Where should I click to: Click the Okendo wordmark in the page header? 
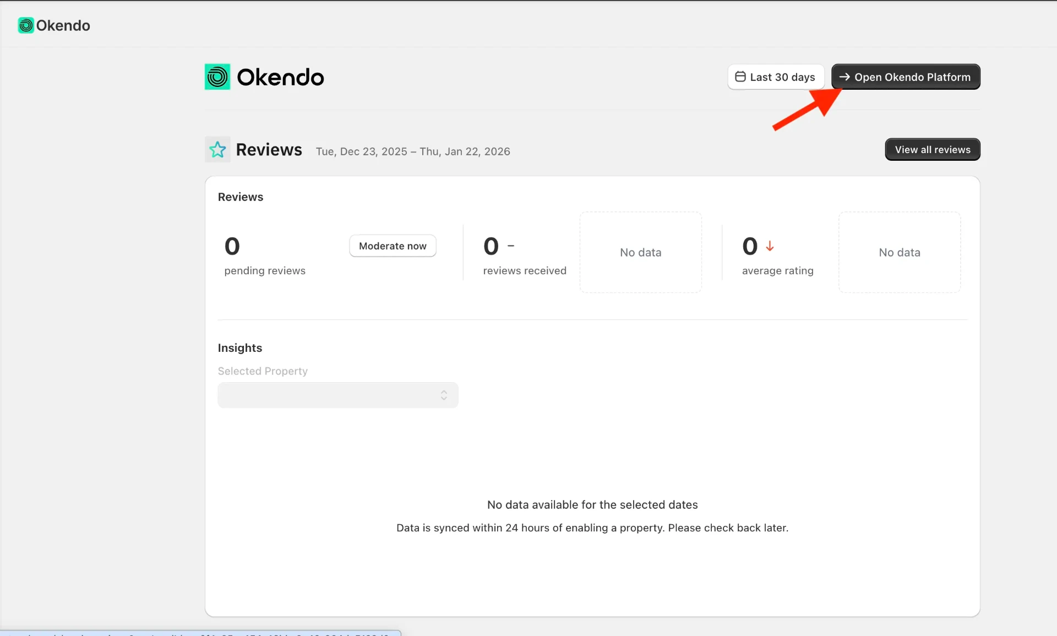click(281, 78)
